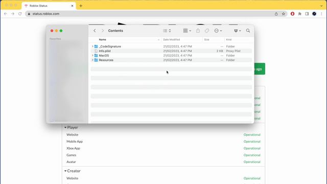Click the red Opera-style extension icon

292,14
